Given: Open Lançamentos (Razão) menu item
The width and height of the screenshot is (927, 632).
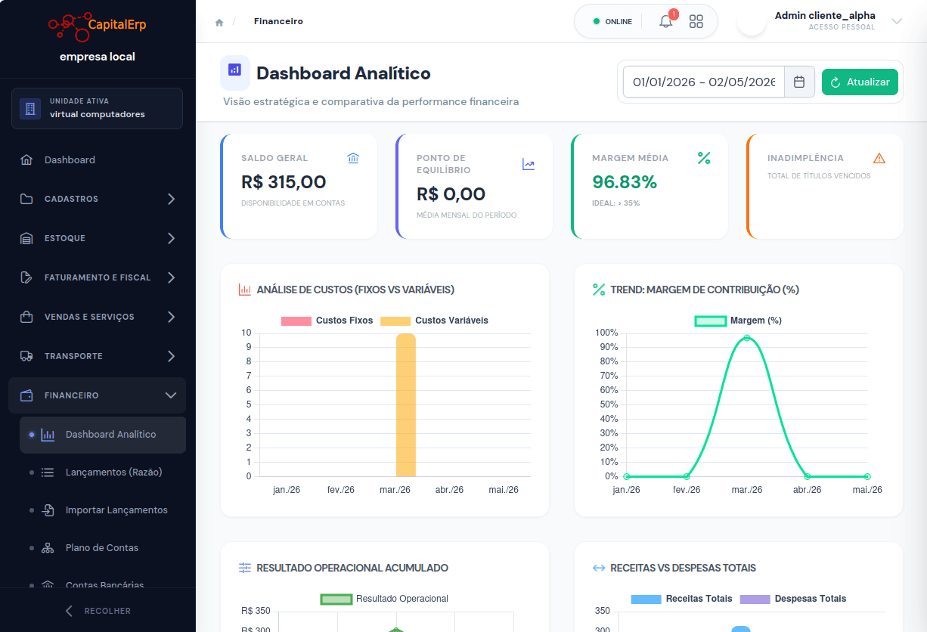Looking at the screenshot, I should 103,472.
